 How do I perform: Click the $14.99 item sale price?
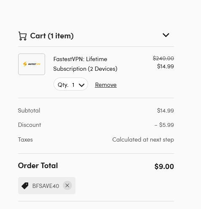166,66
